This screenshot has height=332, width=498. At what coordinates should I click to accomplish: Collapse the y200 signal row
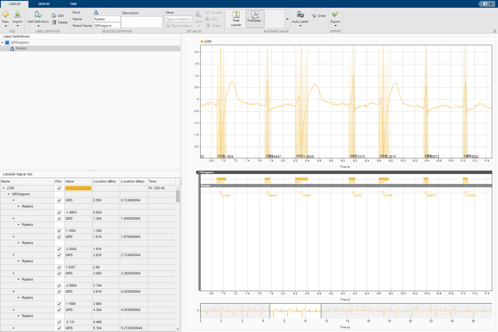[x=4, y=188]
